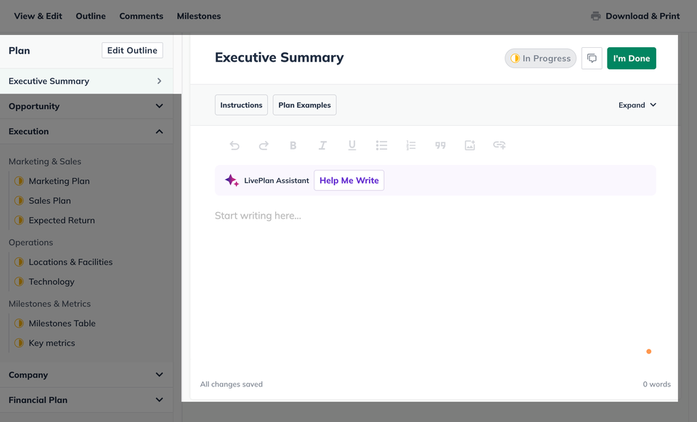697x422 pixels.
Task: Go to the Comments tab
Action: point(142,16)
